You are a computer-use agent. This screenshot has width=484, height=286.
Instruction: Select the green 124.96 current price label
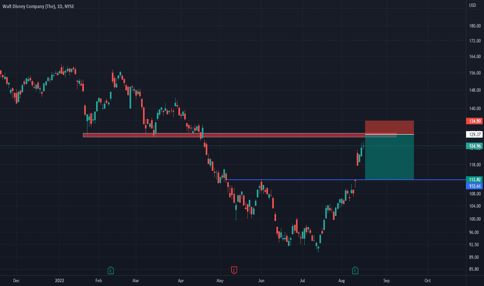pos(475,146)
